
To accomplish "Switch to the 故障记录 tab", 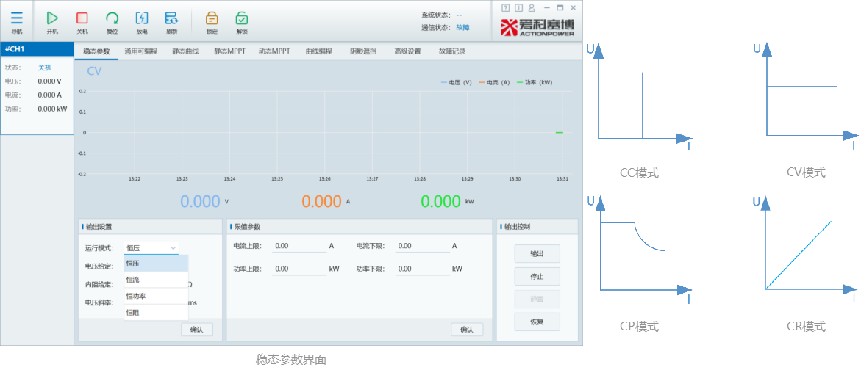I will pos(452,51).
